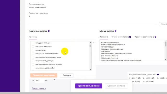Check 'покрывало детское для девочек' phrase
167x94 pixels.
pos(33,64)
